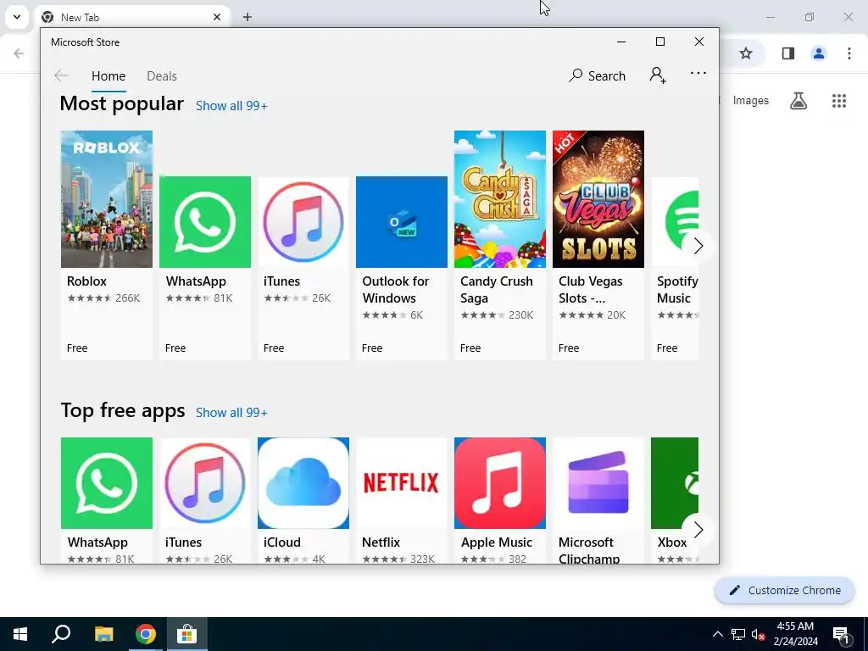This screenshot has width=868, height=651.
Task: Open Microsoft Clipchamp app icon
Action: (598, 483)
